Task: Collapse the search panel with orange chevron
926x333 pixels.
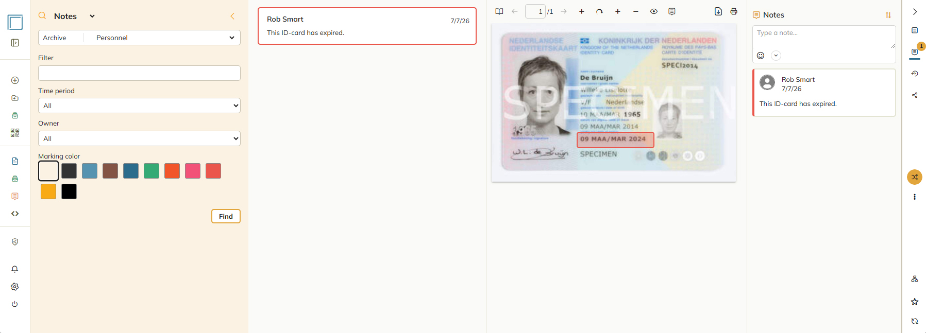Action: click(232, 16)
